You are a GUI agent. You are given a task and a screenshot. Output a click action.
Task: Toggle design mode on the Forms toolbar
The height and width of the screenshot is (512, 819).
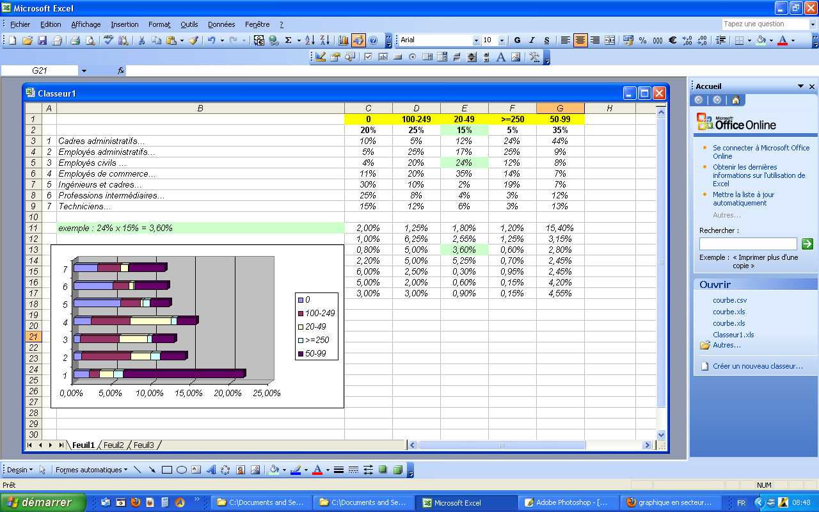pyautogui.click(x=320, y=57)
